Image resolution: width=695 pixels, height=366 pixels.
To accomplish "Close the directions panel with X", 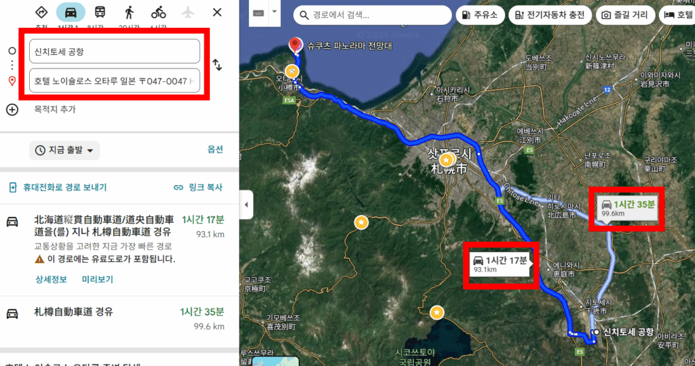I will coord(217,12).
